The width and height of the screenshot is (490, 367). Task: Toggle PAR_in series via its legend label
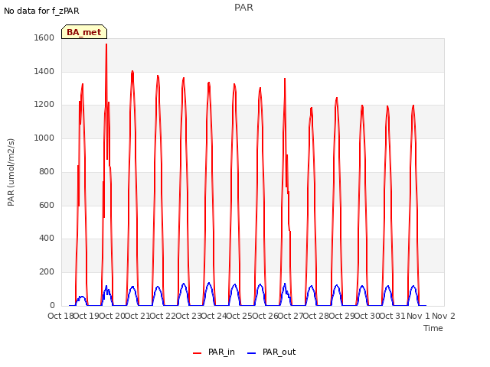click(221, 352)
